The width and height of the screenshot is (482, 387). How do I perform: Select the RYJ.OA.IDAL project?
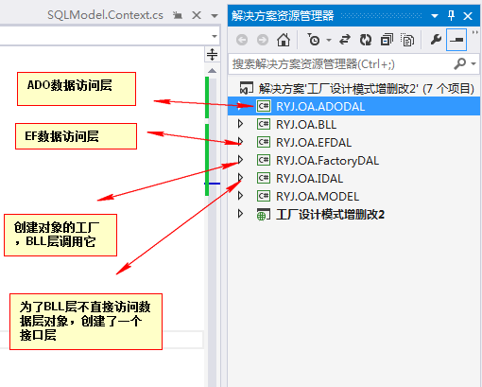(x=309, y=179)
